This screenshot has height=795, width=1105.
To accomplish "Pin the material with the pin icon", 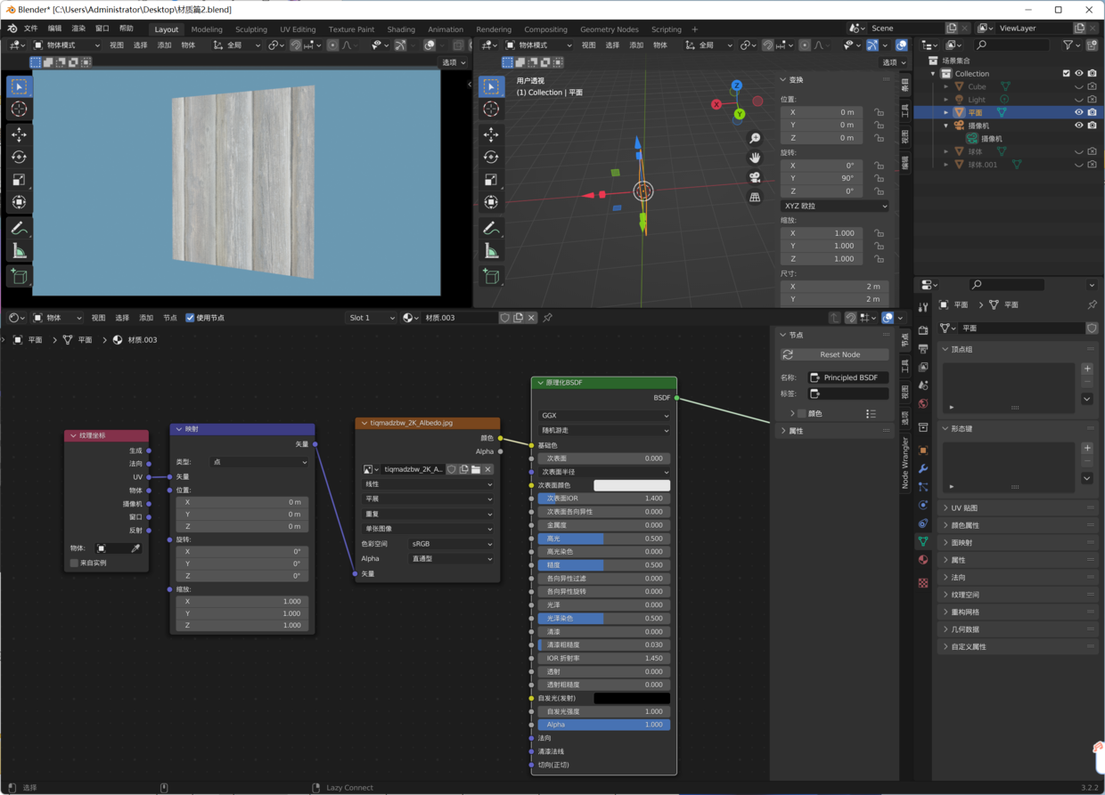I will pyautogui.click(x=548, y=318).
